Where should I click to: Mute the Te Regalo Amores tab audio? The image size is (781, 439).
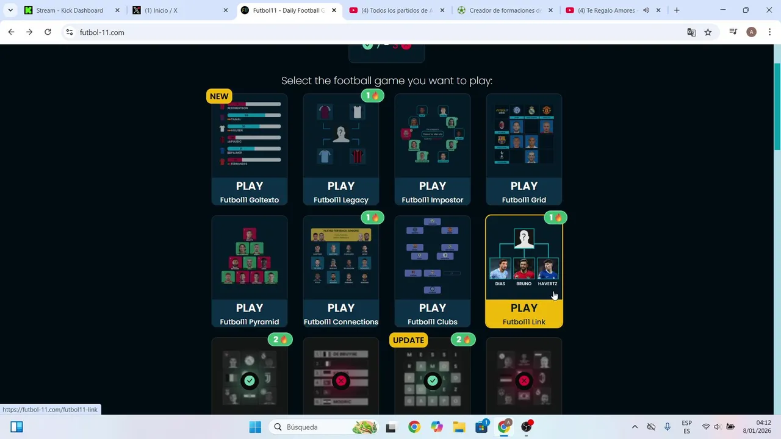tap(646, 10)
